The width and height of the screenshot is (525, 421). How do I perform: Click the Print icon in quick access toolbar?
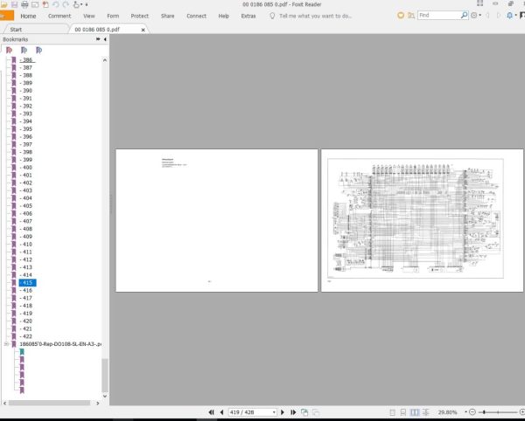click(24, 4)
